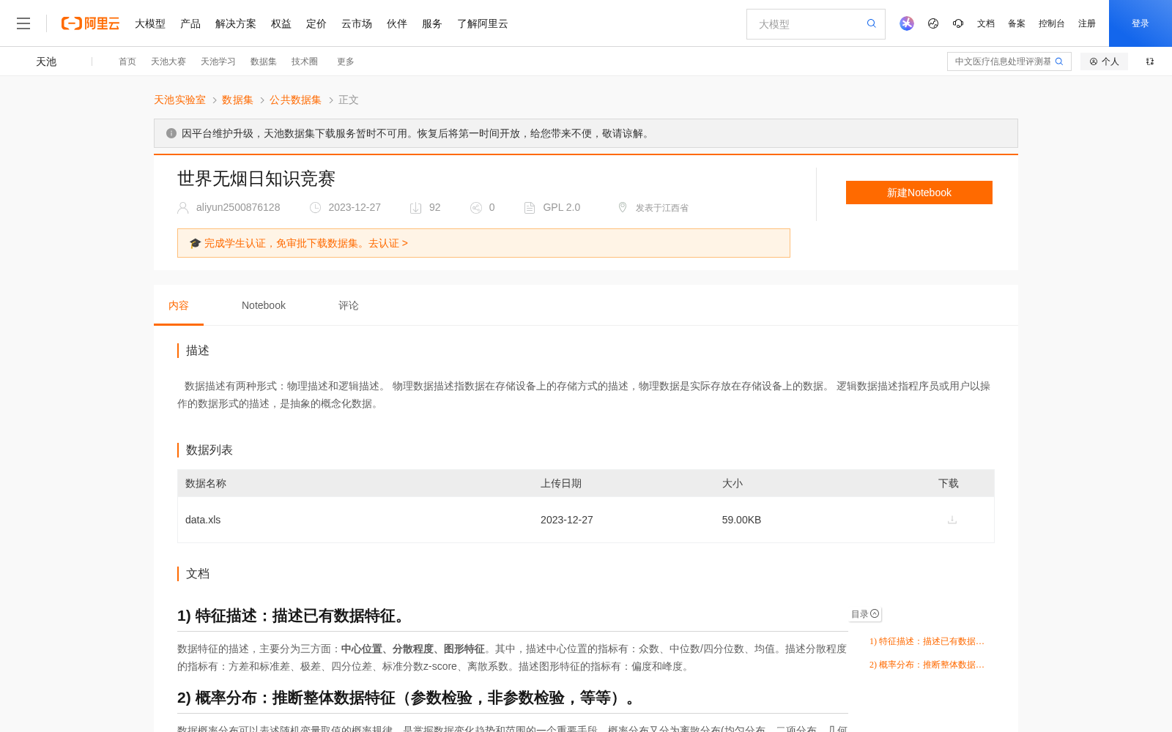Screen dimensions: 1172x732
Task: Jump to TOC entry 1) 特征描述
Action: pyautogui.click(x=927, y=641)
